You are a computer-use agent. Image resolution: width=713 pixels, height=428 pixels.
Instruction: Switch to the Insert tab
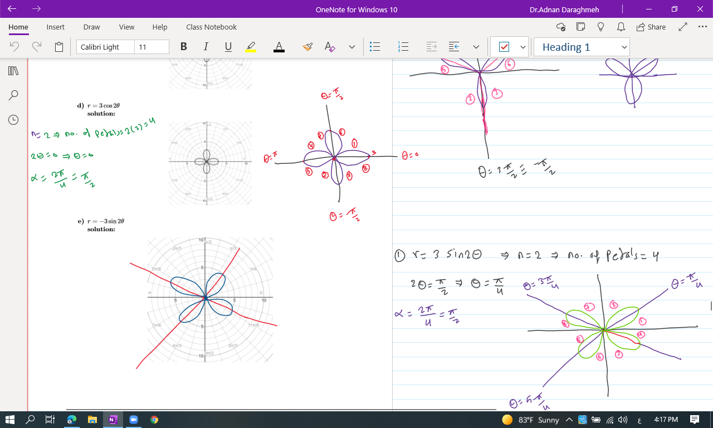pyautogui.click(x=56, y=27)
